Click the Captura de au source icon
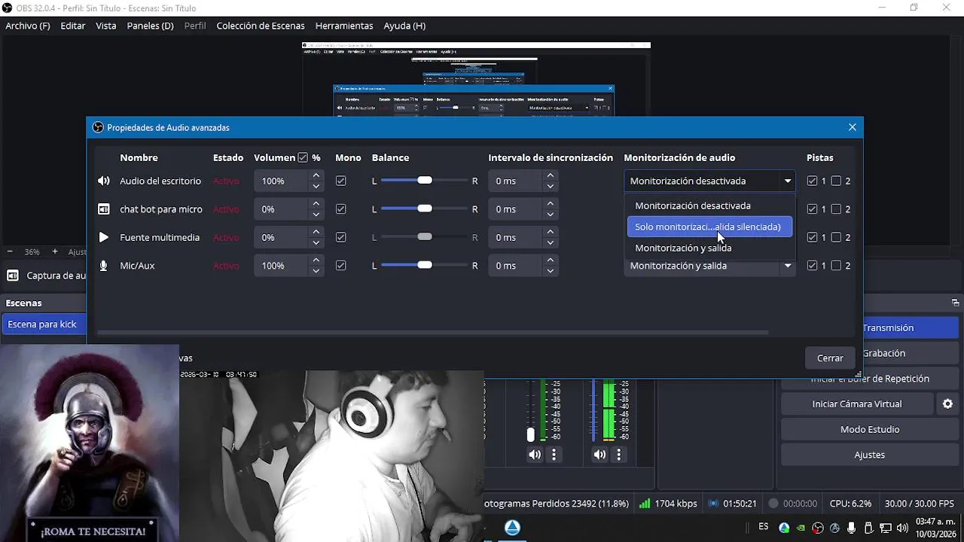The image size is (964, 542). [x=13, y=276]
